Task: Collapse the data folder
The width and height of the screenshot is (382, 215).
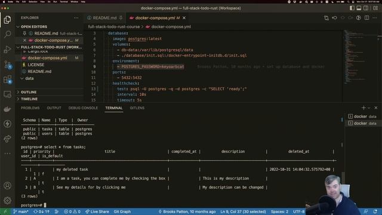Action: (50, 78)
